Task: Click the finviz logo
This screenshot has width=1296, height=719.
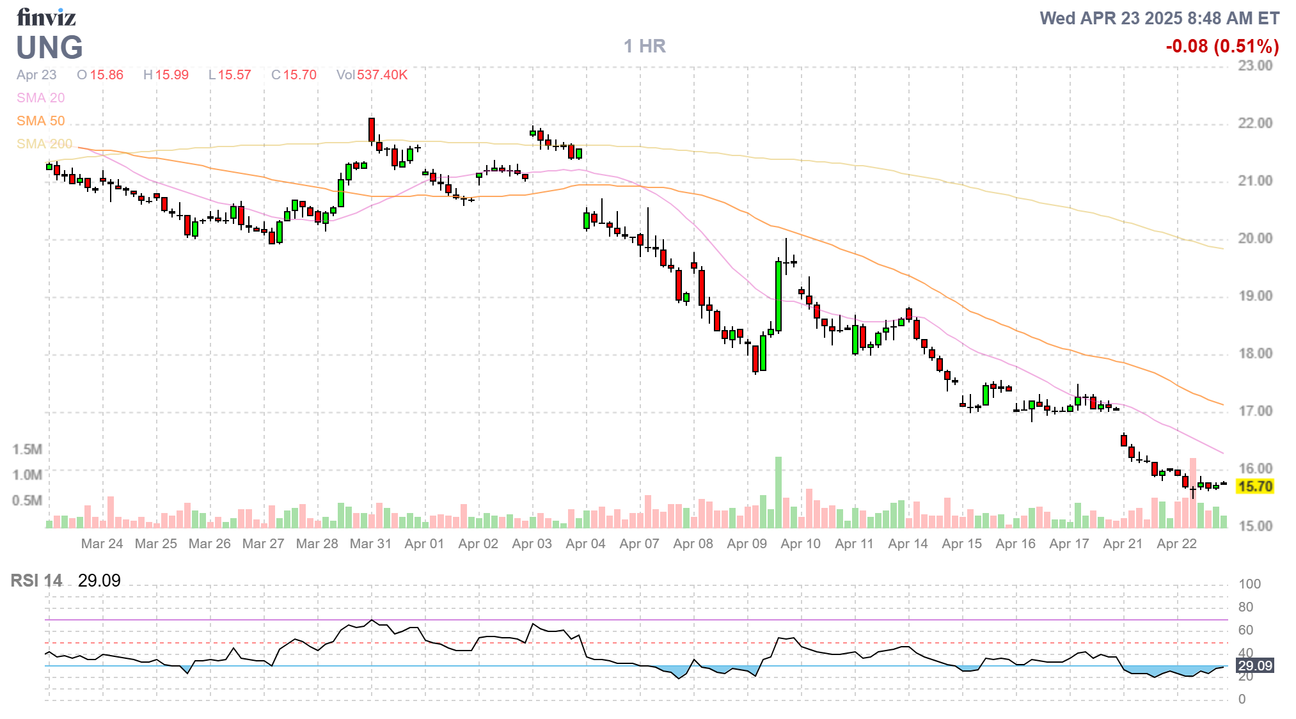Action: (x=46, y=17)
